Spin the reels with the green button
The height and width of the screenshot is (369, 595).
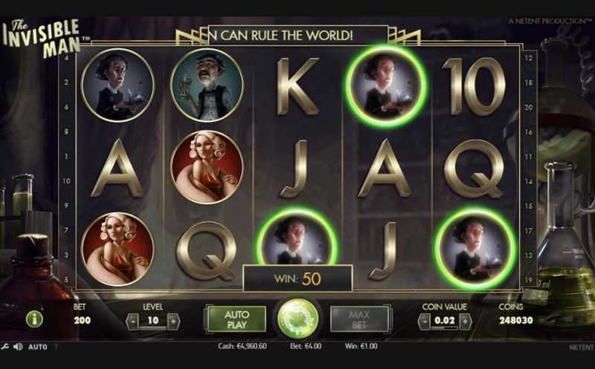[x=298, y=319]
